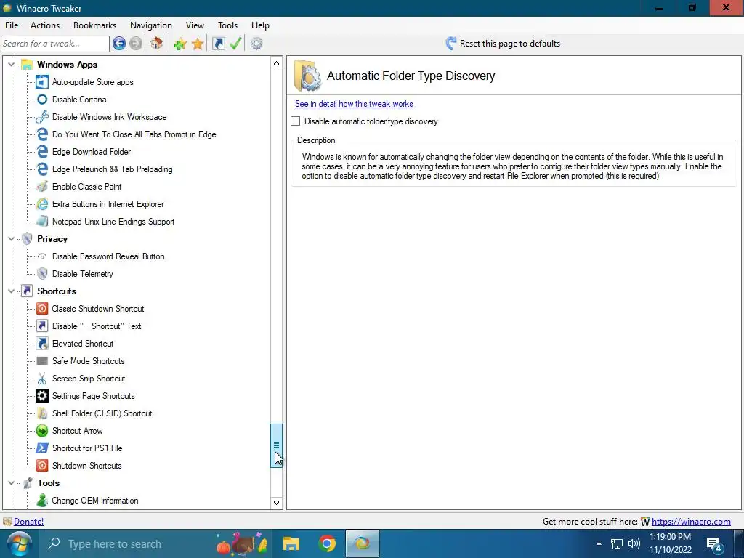
Task: Click the Enable Classic Paint icon
Action: point(42,187)
